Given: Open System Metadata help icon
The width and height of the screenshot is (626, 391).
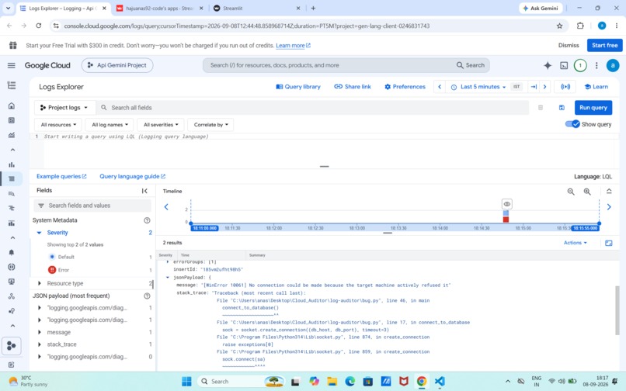Looking at the screenshot, I should tap(147, 220).
